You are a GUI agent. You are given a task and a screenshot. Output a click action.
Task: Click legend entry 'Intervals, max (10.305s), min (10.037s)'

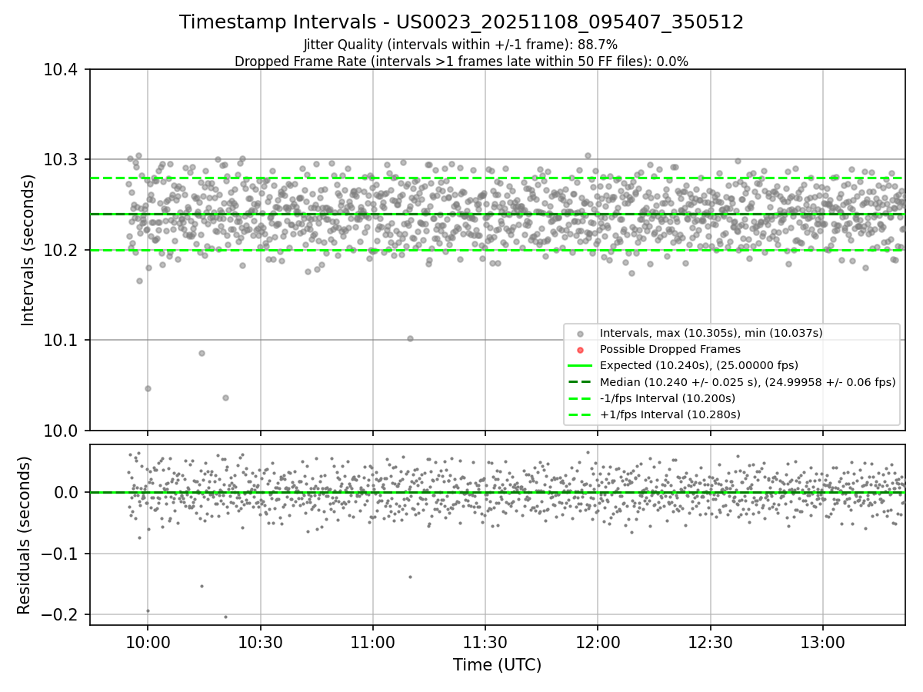tap(711, 333)
